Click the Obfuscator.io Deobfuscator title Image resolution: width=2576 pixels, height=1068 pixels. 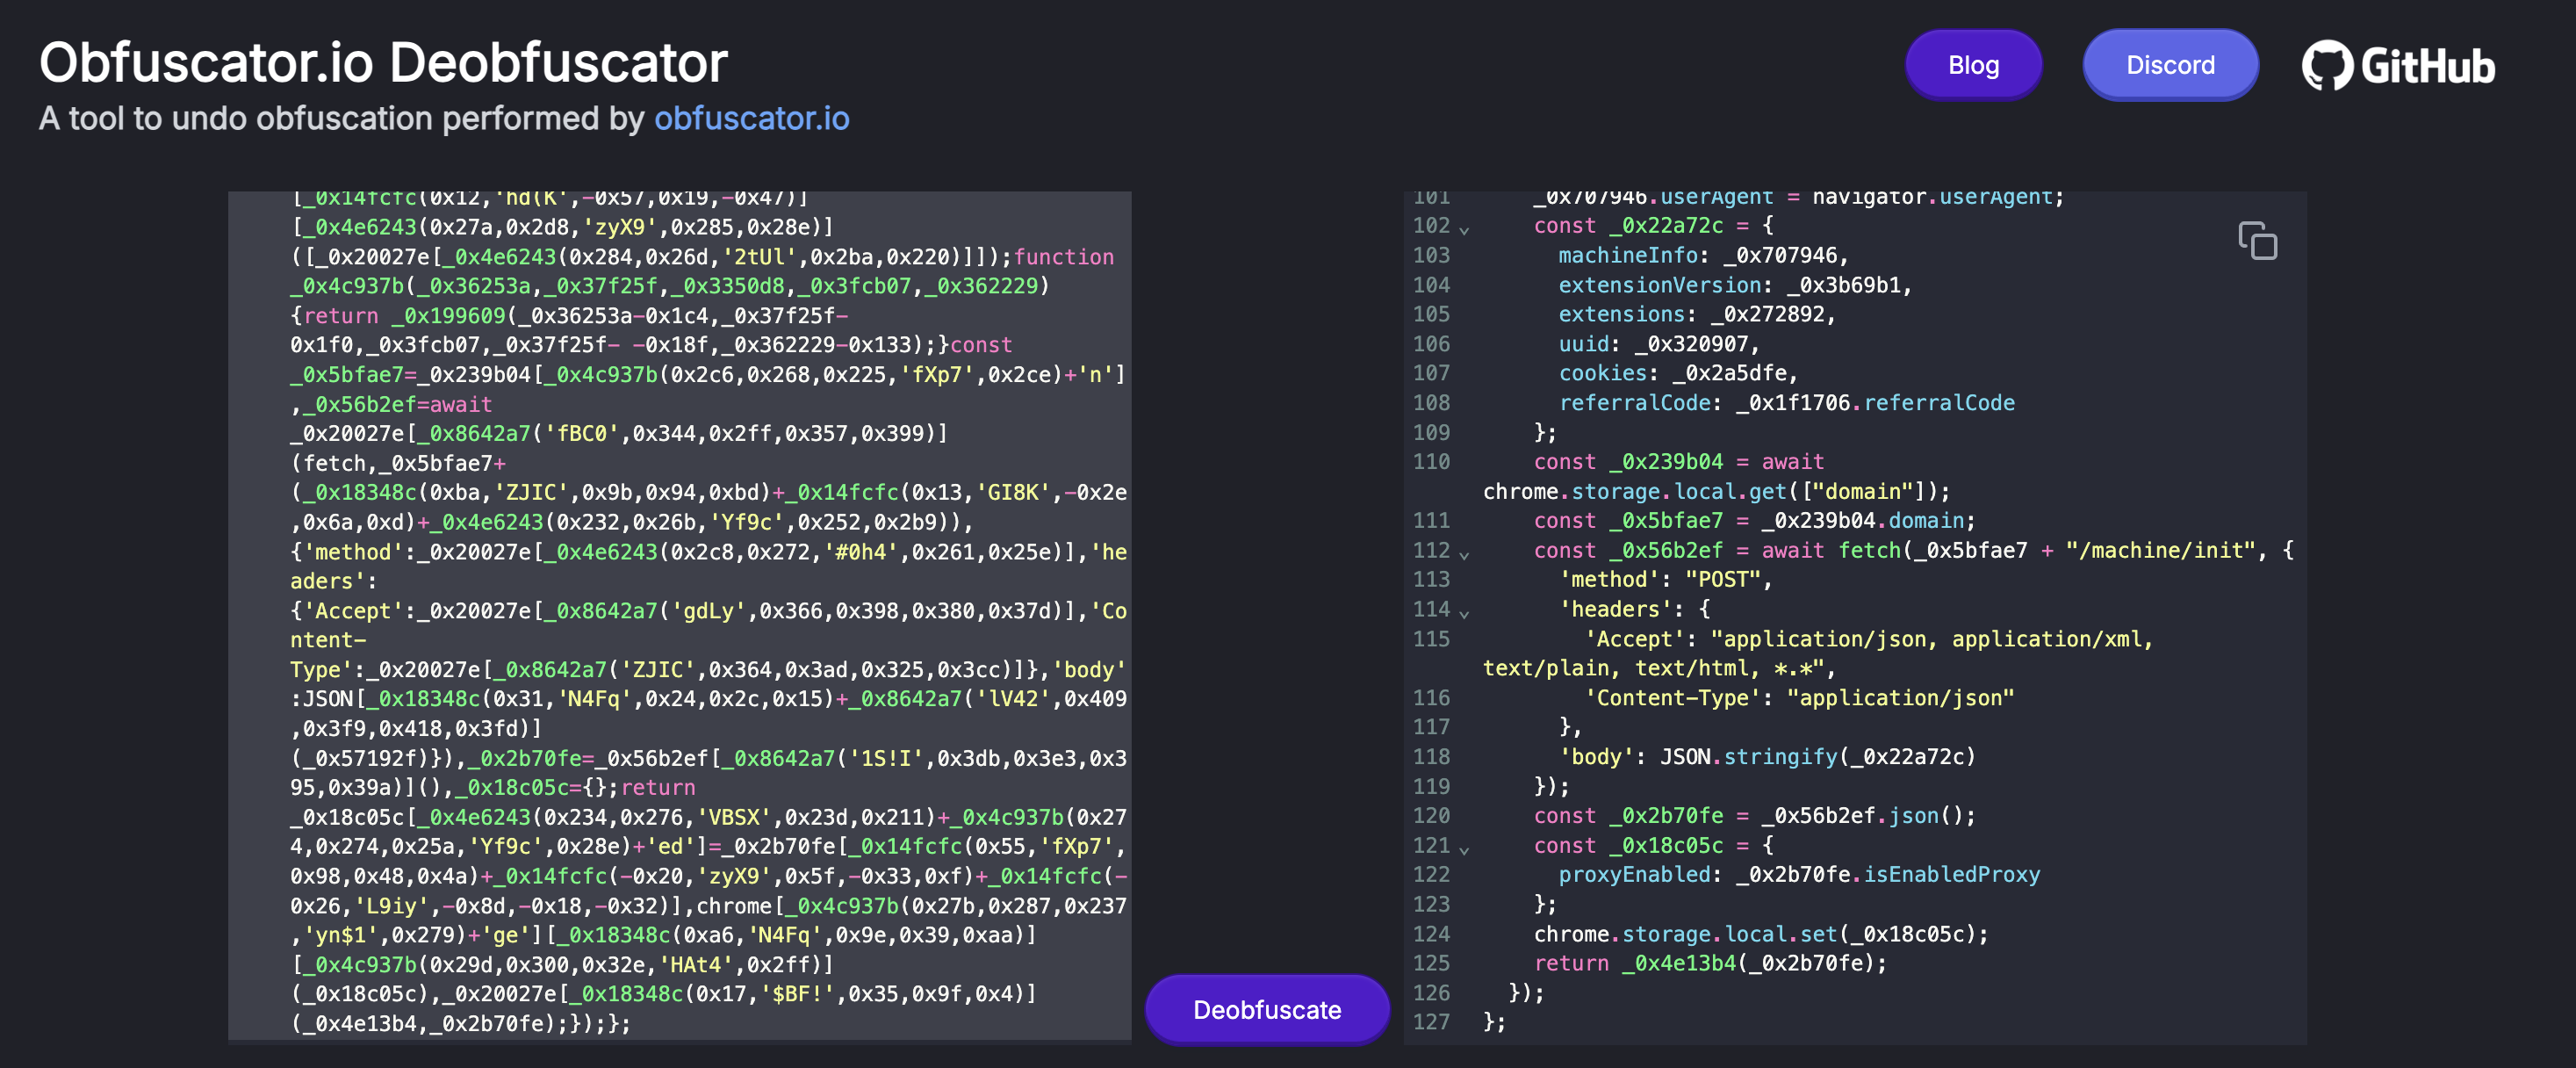pos(383,62)
